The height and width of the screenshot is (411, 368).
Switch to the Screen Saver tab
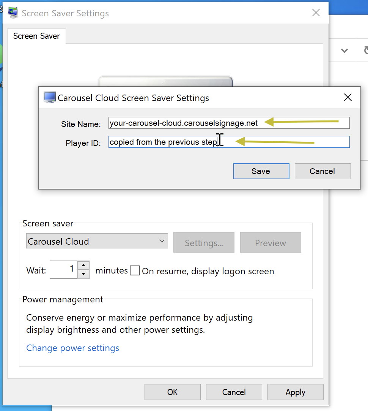click(x=36, y=36)
